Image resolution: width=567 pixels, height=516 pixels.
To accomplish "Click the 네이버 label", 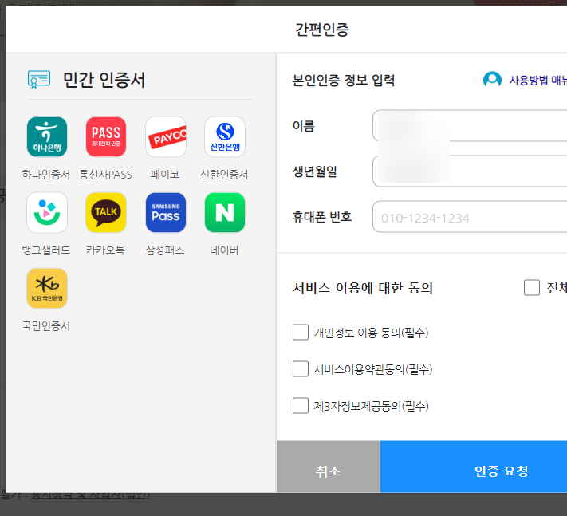I will pos(224,250).
